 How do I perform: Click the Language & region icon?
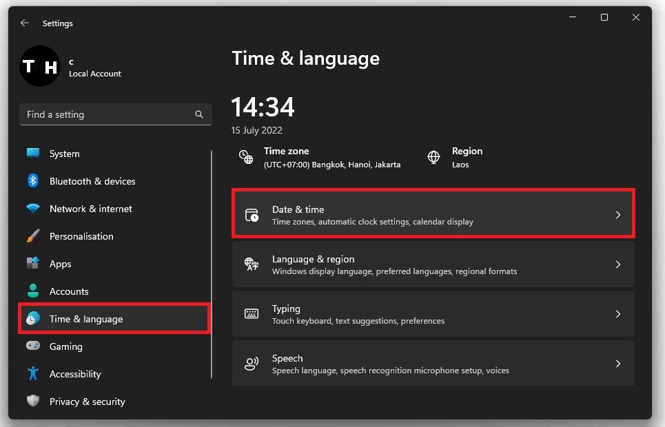(252, 264)
